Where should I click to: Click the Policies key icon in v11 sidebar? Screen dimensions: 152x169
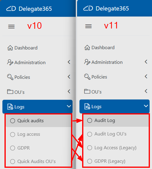(87, 77)
